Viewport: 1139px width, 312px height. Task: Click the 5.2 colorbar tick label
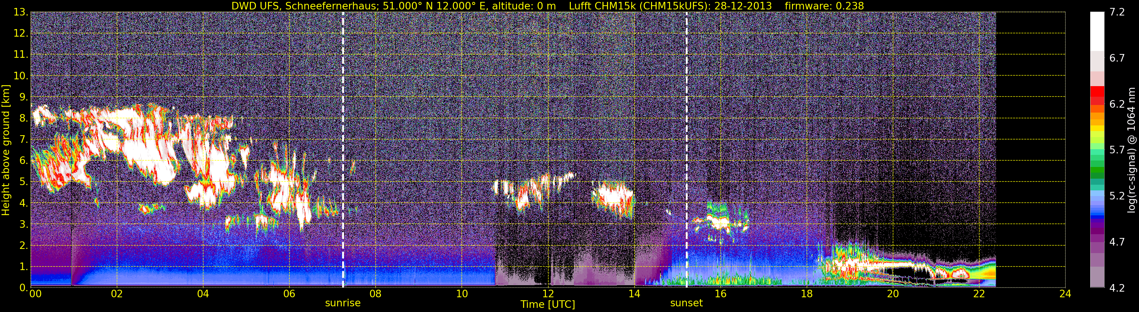pyautogui.click(x=1117, y=196)
